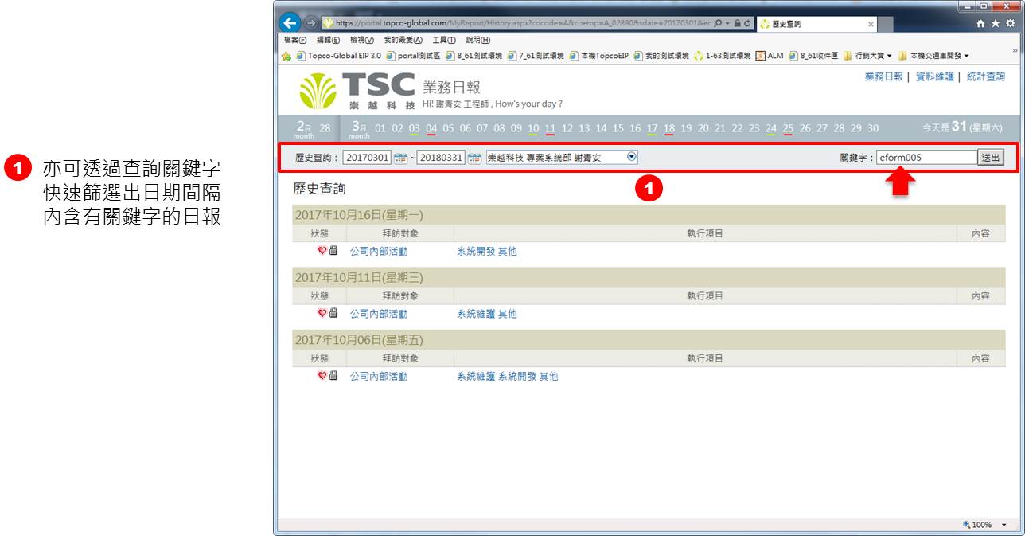Expand the 崇越科技 專案系統部 employee dropdown
This screenshot has height=536, width=1025.
[x=632, y=157]
